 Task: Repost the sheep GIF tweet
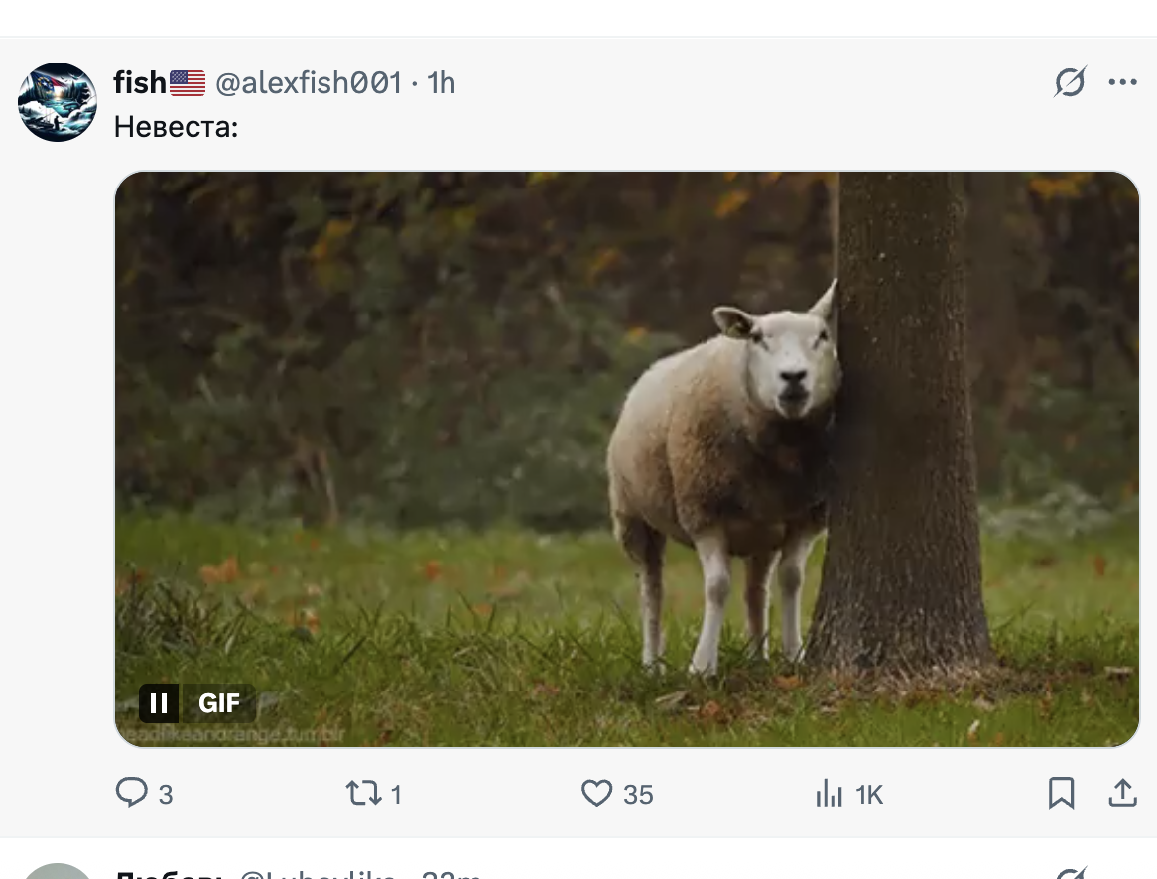pyautogui.click(x=359, y=793)
